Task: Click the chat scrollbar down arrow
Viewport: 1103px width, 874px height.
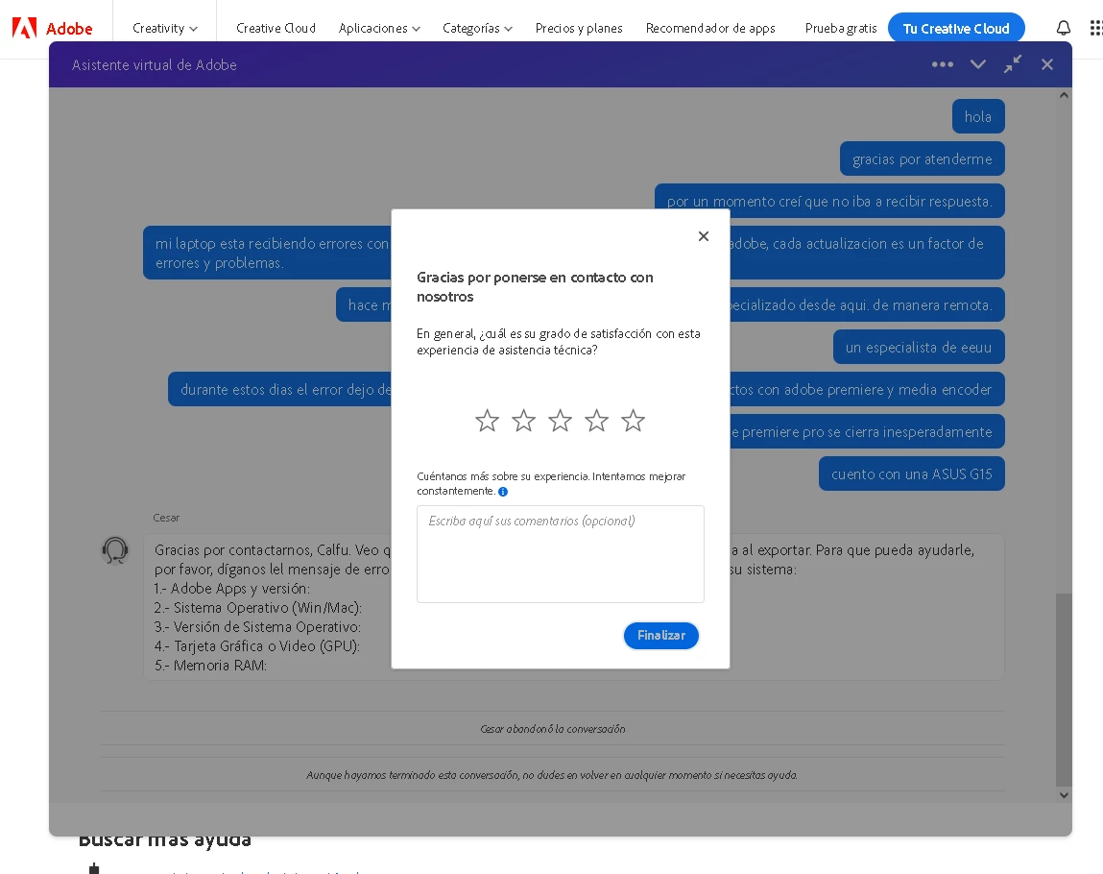Action: (1064, 795)
